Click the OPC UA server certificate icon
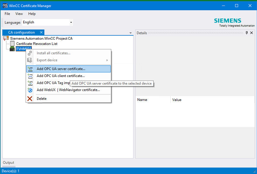 (30, 69)
